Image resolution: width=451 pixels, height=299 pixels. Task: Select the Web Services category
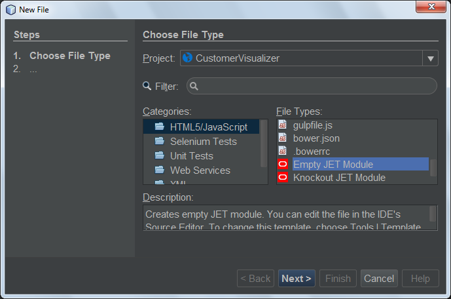(200, 170)
